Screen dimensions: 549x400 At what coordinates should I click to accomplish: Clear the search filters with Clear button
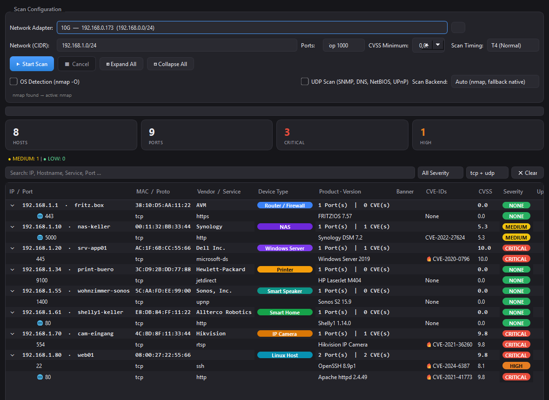coord(527,173)
